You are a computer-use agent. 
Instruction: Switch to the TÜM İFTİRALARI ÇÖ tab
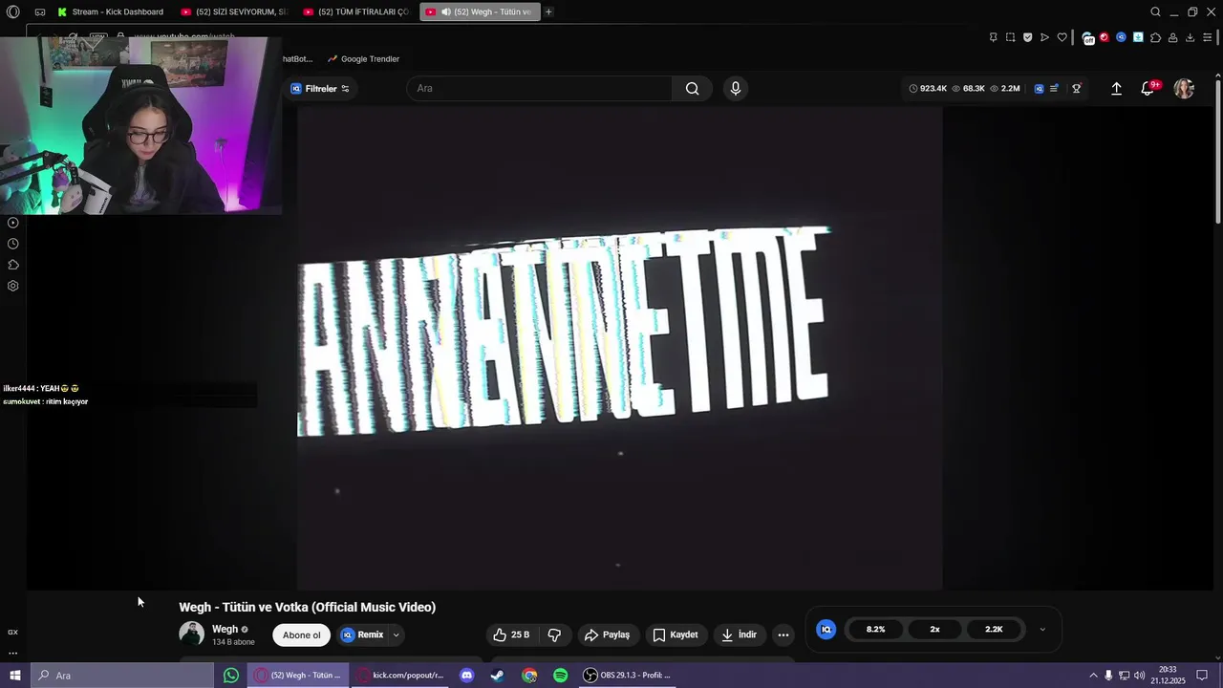tap(355, 11)
